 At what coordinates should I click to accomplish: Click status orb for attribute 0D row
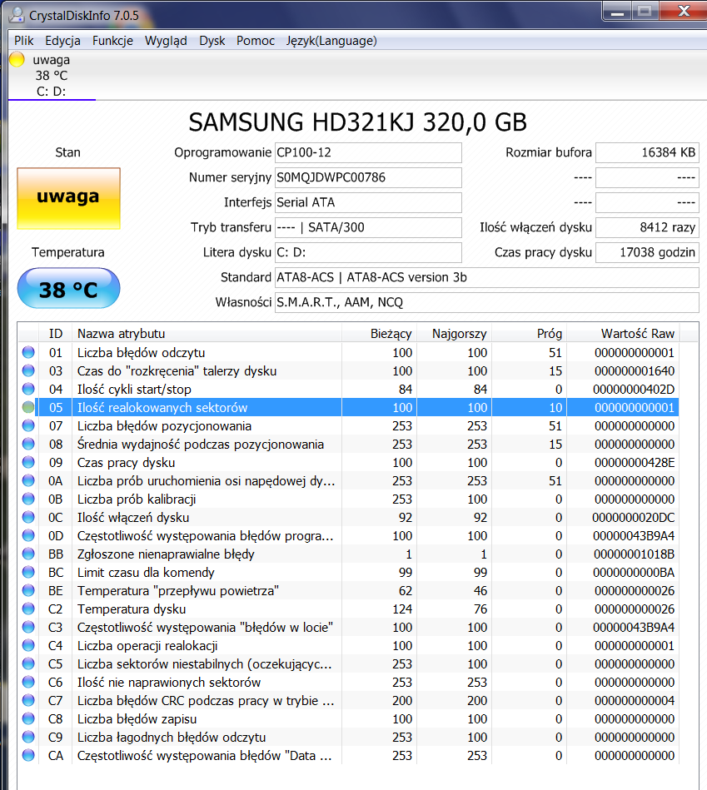tap(28, 535)
